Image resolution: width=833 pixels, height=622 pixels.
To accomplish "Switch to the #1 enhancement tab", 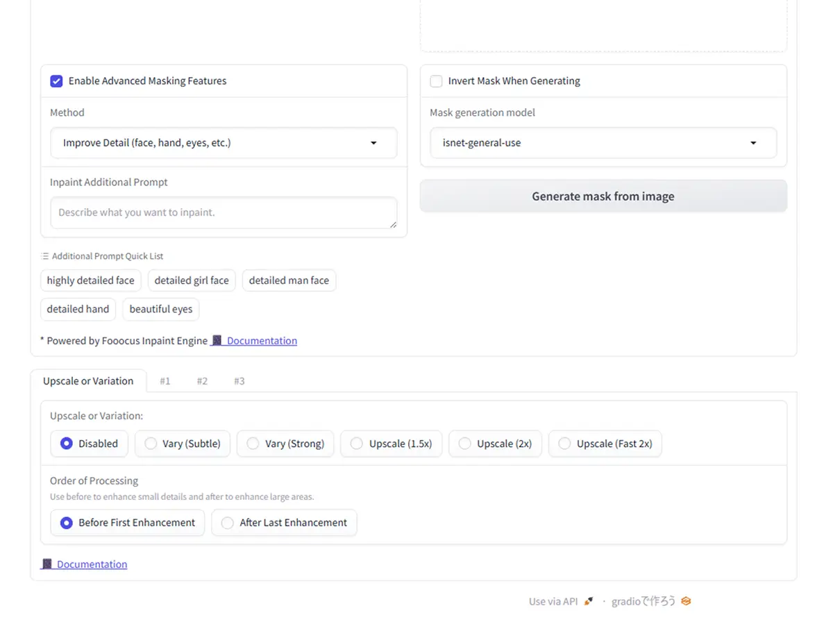I will pyautogui.click(x=165, y=381).
